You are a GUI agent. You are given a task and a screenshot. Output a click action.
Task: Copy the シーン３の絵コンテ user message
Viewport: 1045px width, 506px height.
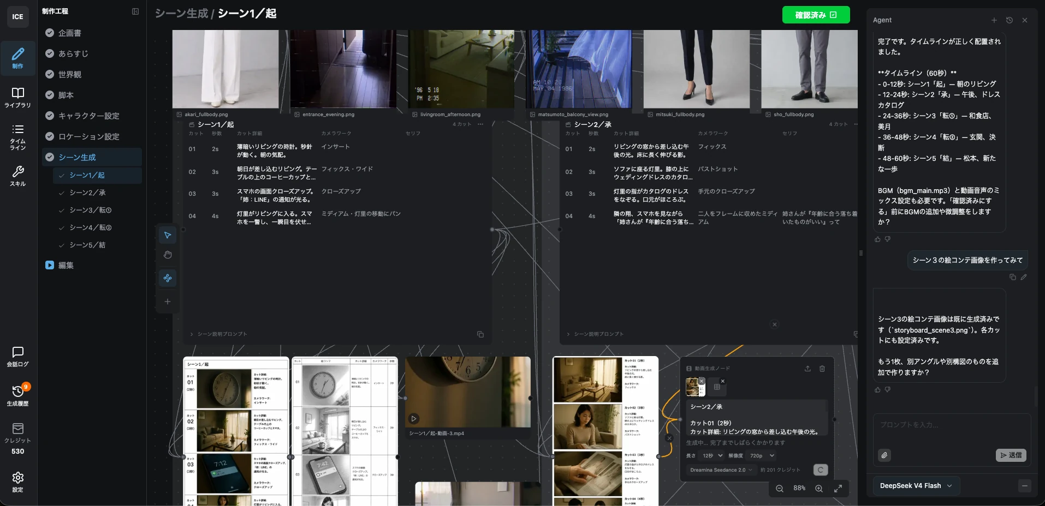pyautogui.click(x=1013, y=277)
